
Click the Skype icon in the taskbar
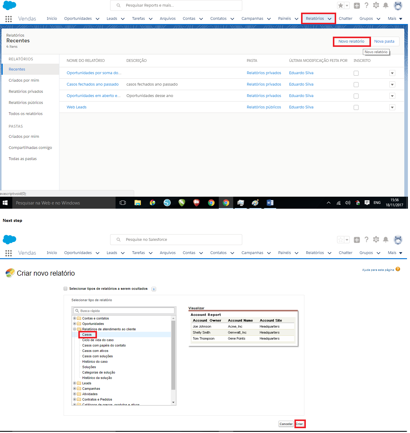point(167,203)
